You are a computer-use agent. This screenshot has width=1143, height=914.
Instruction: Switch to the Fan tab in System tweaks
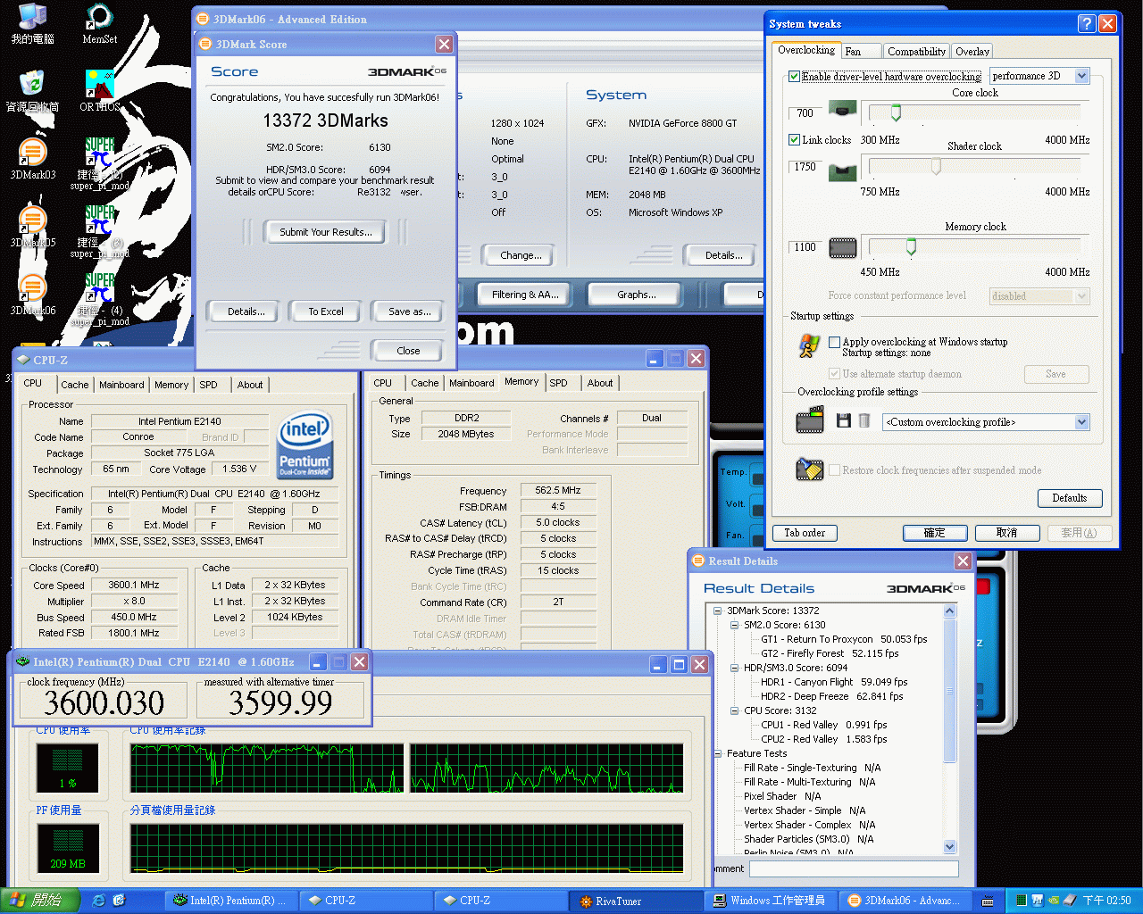coord(861,52)
